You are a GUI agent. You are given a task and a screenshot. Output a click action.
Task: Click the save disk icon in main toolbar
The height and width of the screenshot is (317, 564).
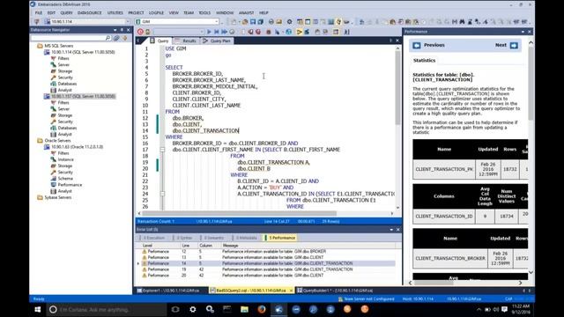pyautogui.click(x=253, y=22)
